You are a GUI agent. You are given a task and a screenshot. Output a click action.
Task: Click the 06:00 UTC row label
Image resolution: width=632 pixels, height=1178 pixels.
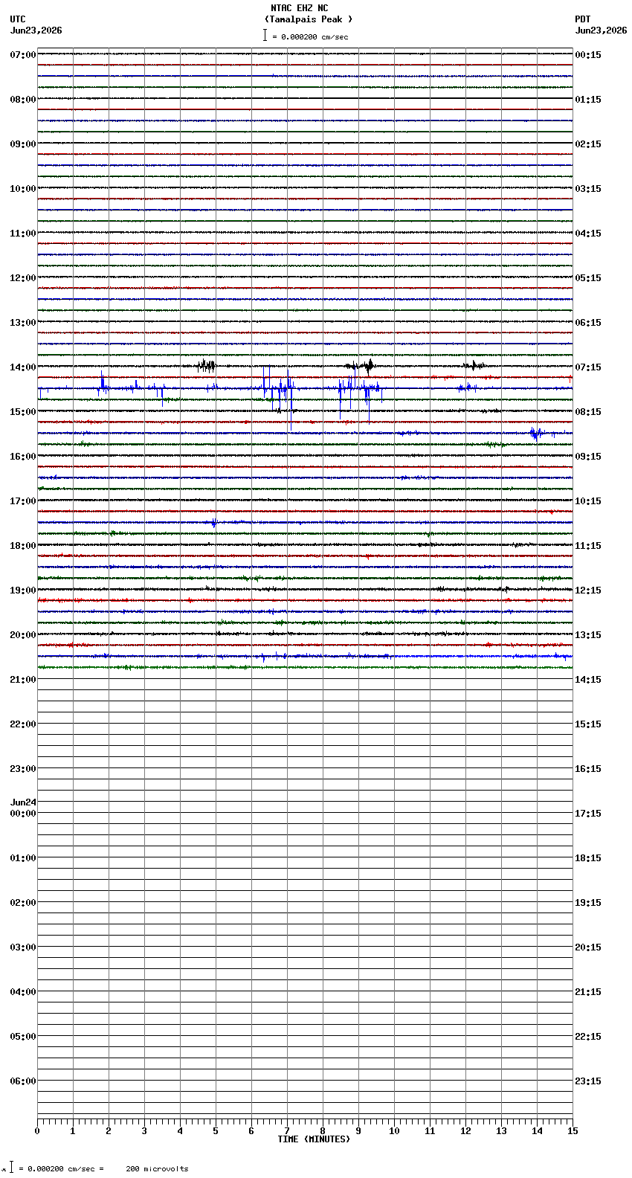coord(23,1081)
